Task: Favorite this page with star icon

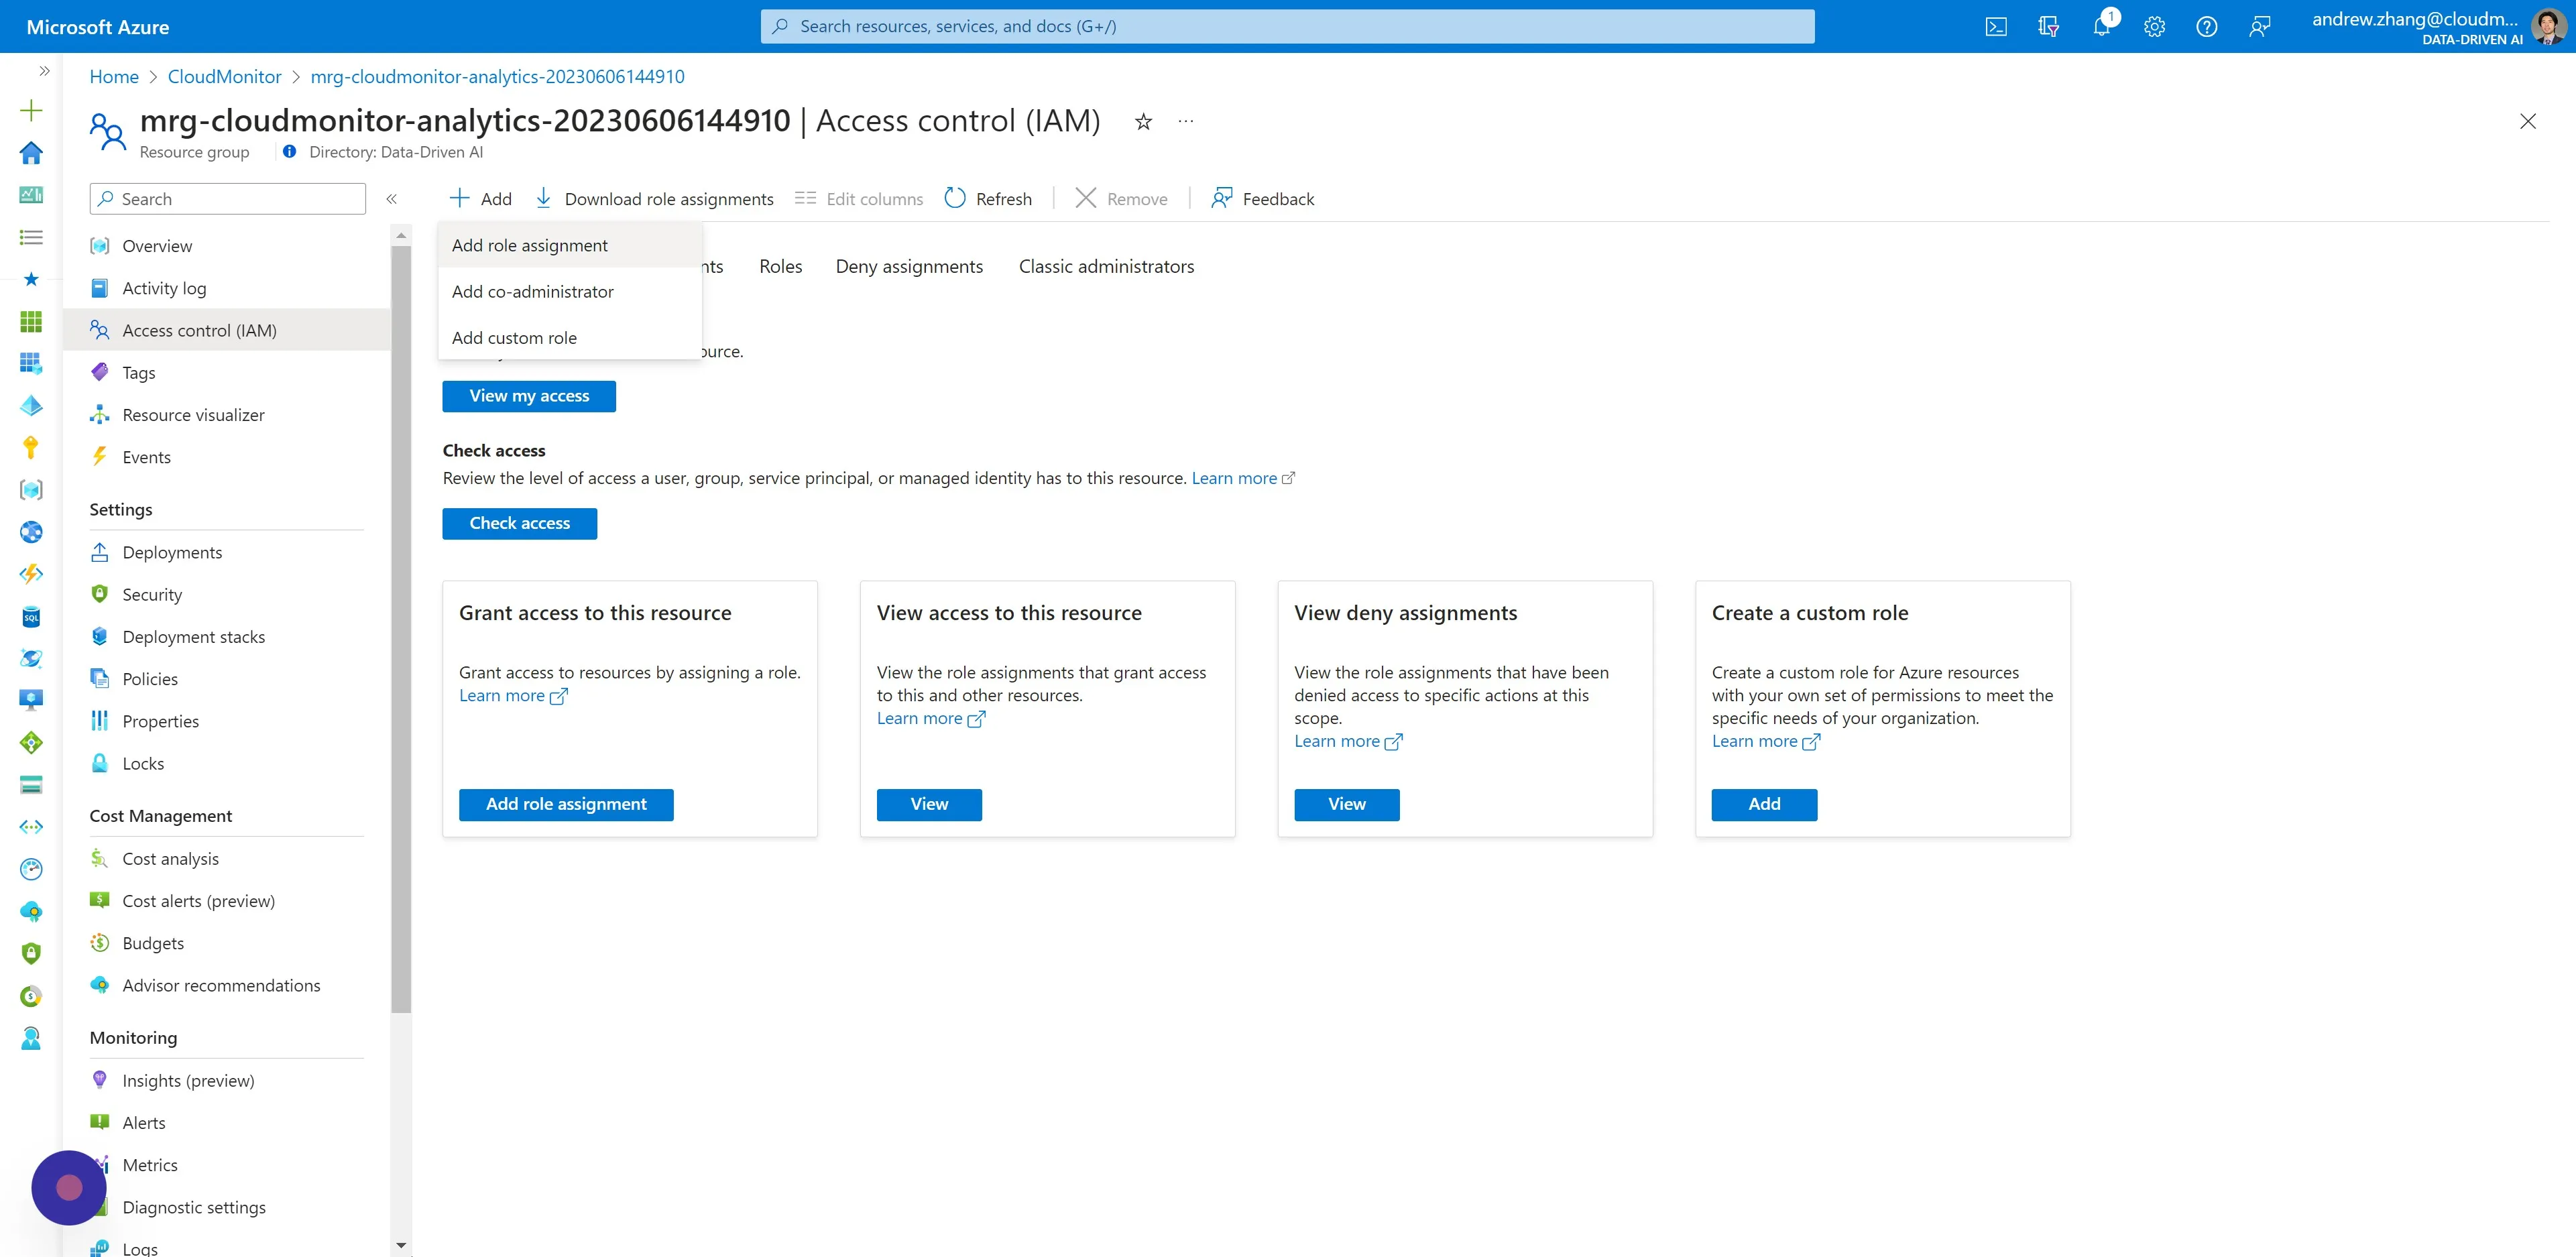Action: 1143,121
